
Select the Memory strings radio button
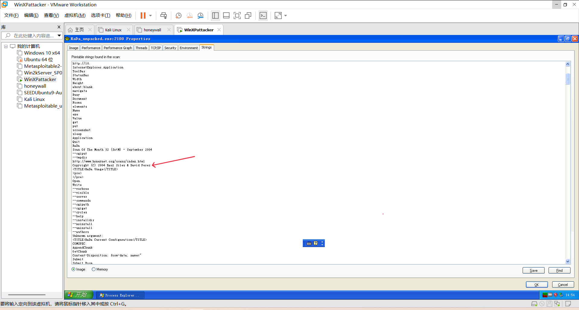[x=93, y=269]
